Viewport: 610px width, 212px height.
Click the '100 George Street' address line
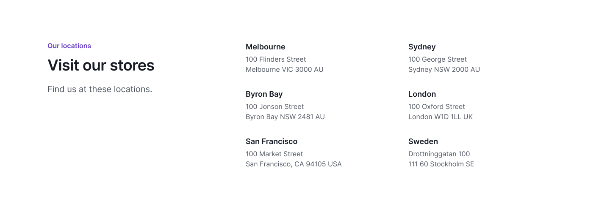point(438,59)
